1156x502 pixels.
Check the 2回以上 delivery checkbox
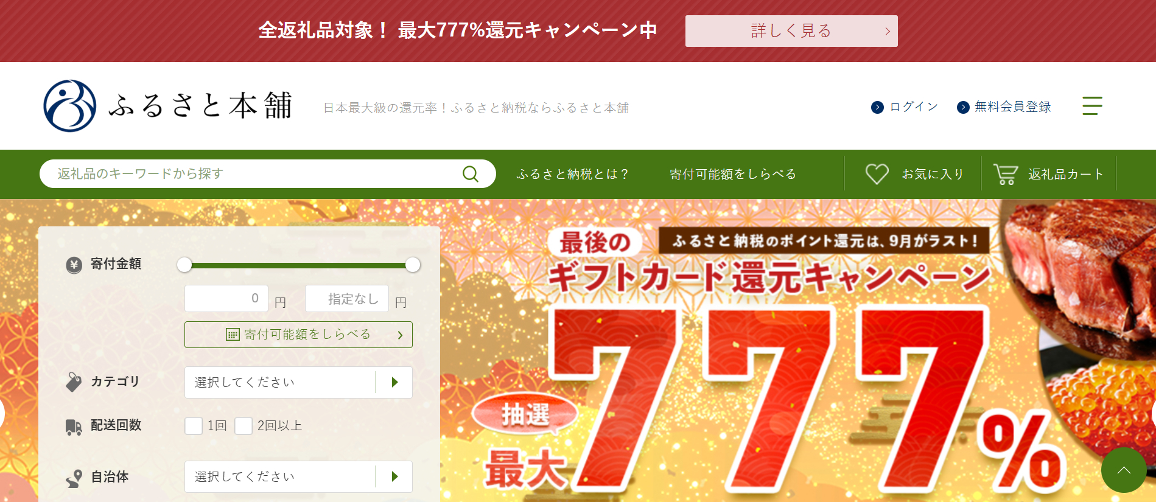coord(243,426)
